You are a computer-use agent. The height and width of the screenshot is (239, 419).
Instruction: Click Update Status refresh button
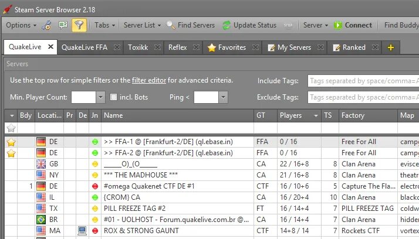(x=249, y=25)
